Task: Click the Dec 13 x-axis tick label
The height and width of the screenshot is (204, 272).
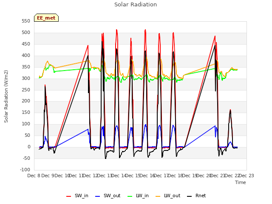Action: pyautogui.click(x=105, y=176)
